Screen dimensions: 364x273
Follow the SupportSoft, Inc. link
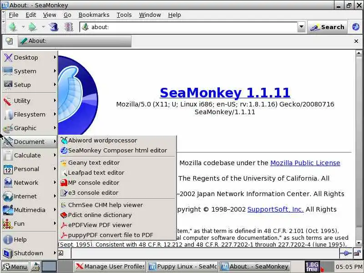(x=275, y=209)
